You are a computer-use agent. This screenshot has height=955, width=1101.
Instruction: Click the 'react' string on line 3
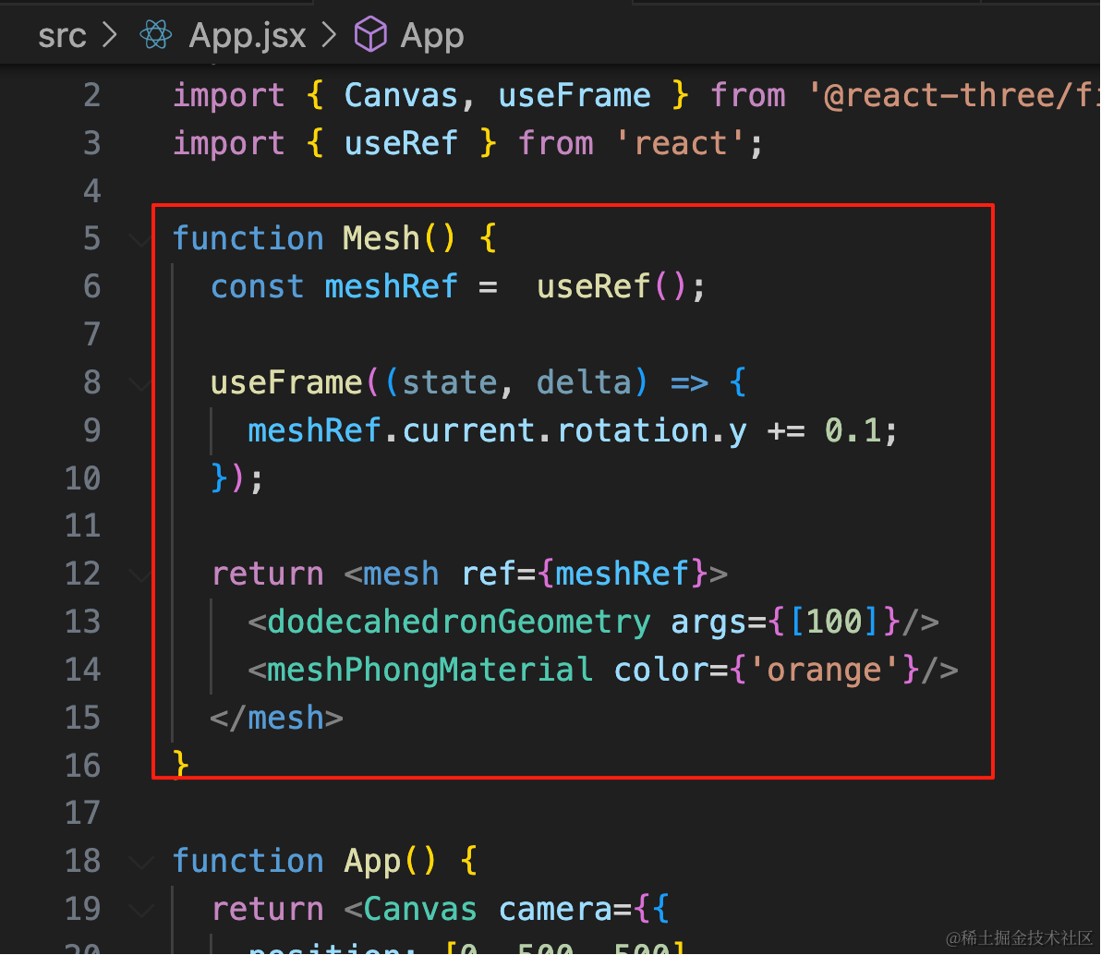(680, 143)
